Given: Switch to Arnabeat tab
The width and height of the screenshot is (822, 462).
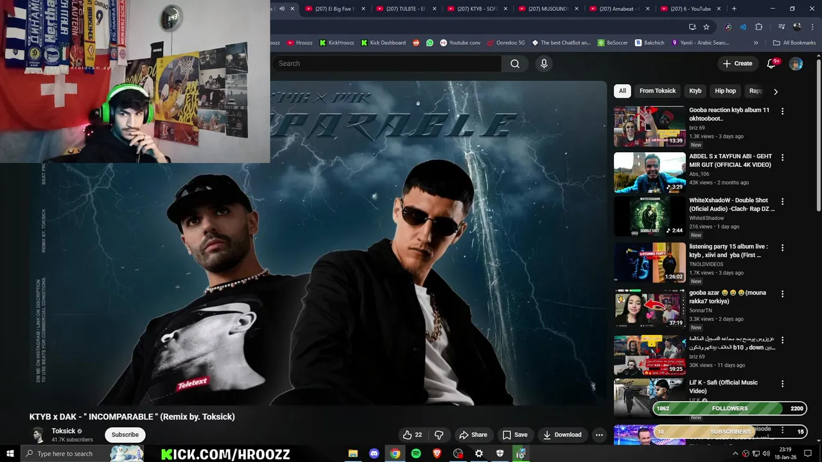Looking at the screenshot, I should pyautogui.click(x=620, y=9).
